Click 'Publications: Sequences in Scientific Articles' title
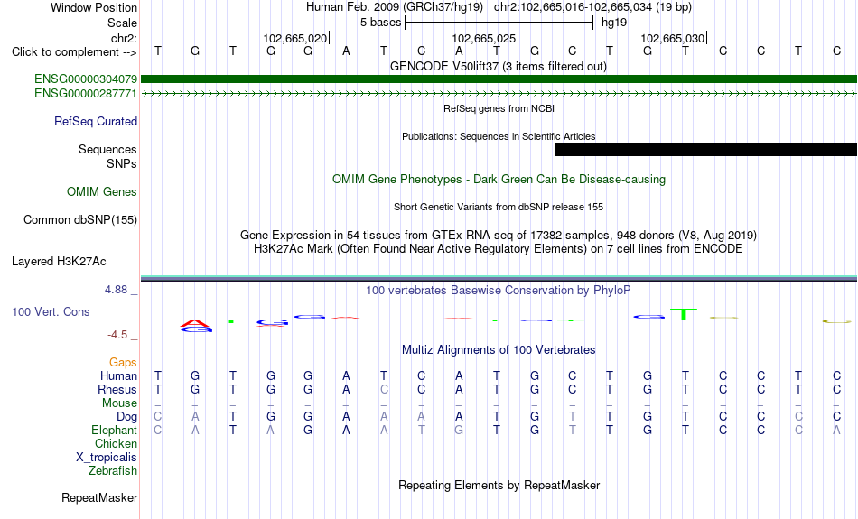Screen dimensions: 858x519 (x=499, y=136)
